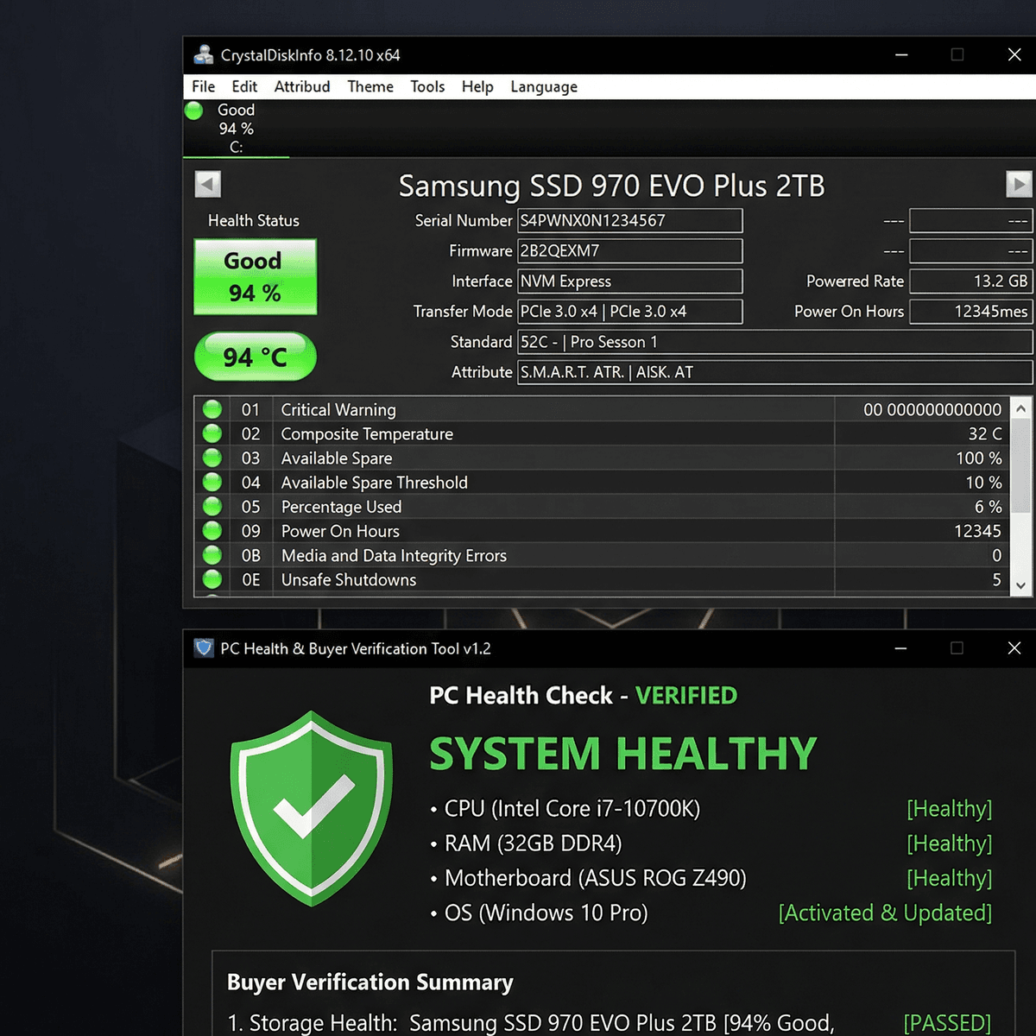Close the PC Health & Buyer Verification window
Image resolution: width=1036 pixels, height=1036 pixels.
coord(1014,648)
